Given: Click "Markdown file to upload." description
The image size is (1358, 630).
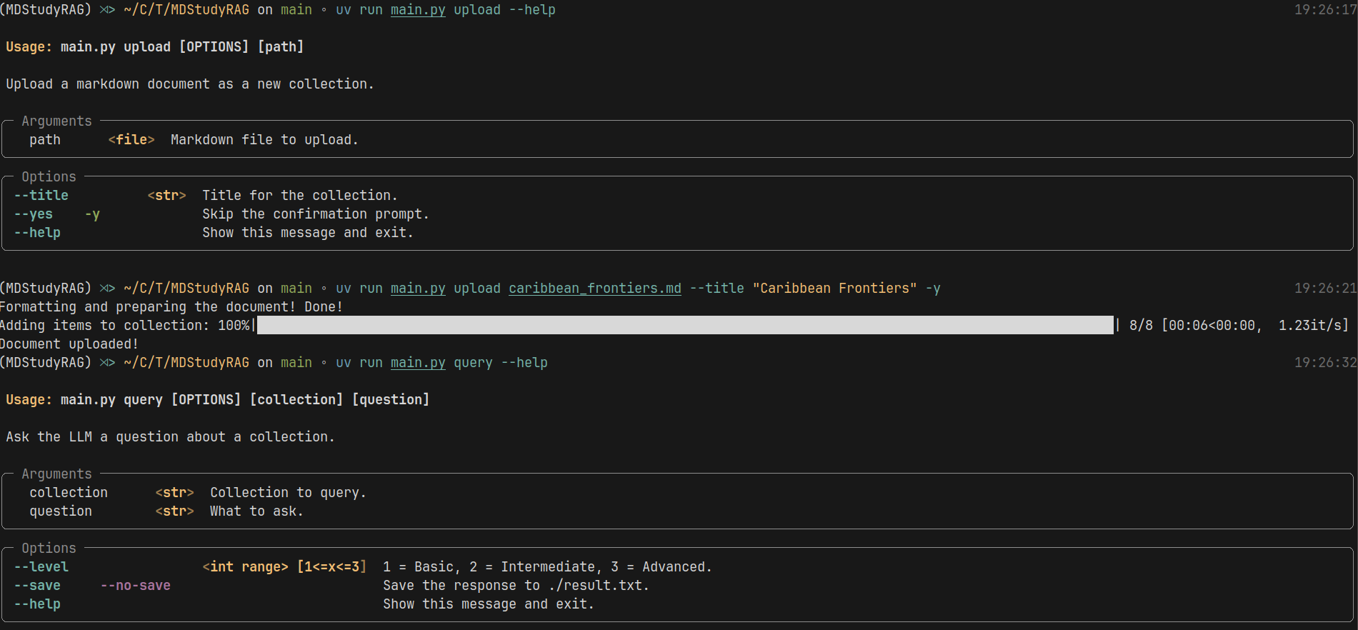Looking at the screenshot, I should tap(264, 139).
